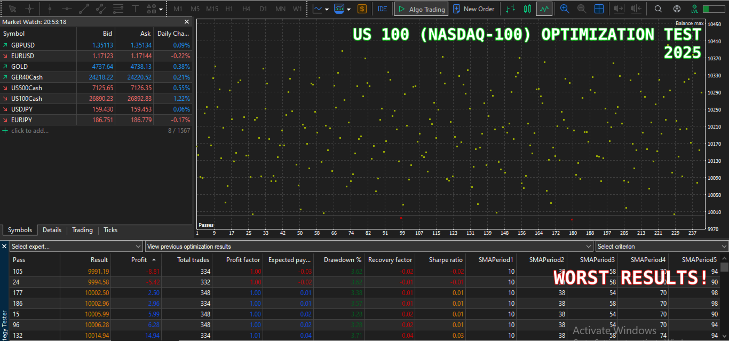
Task: Zoom in on the chart
Action: pos(565,9)
